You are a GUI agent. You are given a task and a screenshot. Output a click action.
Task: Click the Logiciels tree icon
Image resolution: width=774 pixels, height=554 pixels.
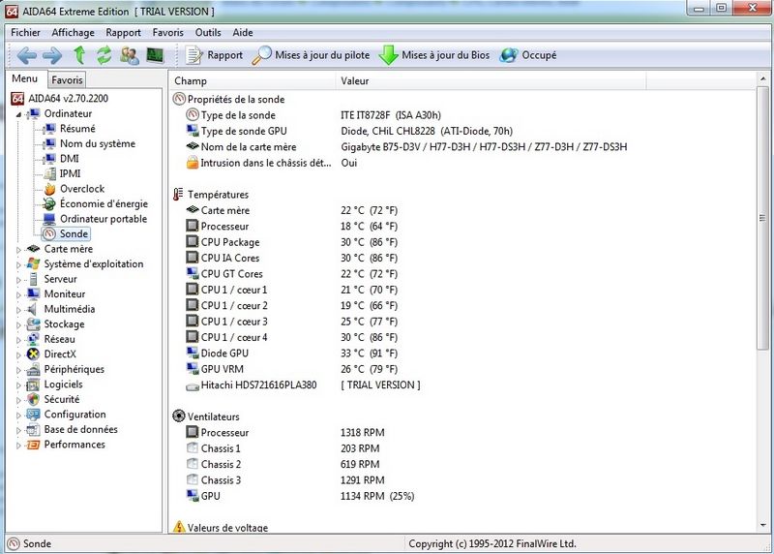(33, 385)
